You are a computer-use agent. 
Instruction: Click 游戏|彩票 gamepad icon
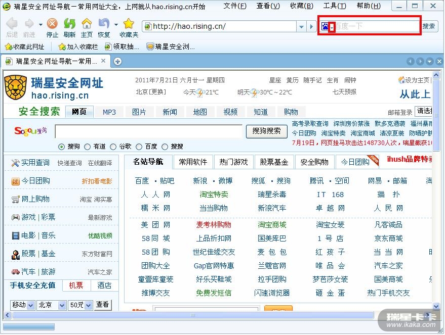click(x=15, y=217)
